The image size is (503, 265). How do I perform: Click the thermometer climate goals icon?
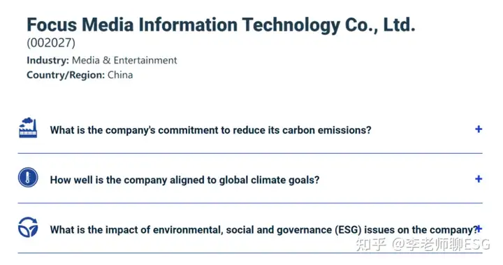pyautogui.click(x=28, y=178)
